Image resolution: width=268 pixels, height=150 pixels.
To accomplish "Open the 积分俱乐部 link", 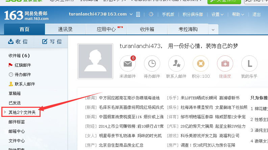I will [193, 15].
